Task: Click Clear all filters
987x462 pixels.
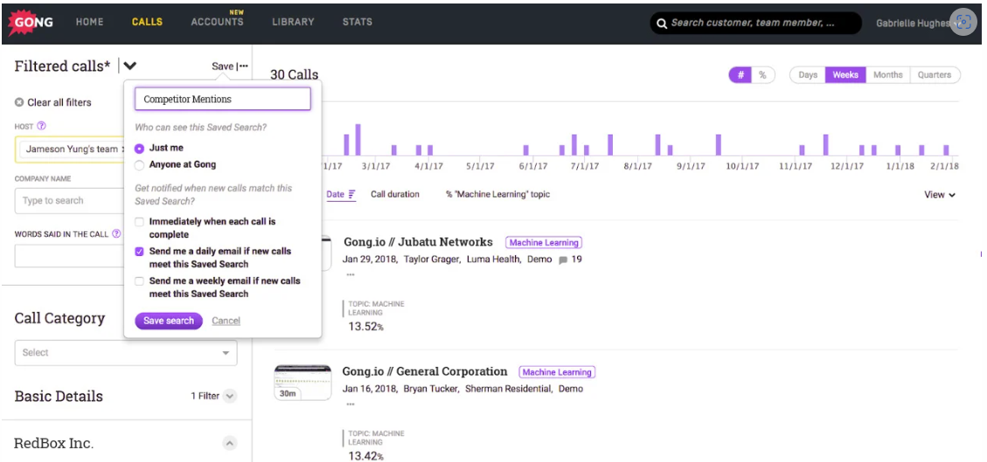Action: point(59,102)
